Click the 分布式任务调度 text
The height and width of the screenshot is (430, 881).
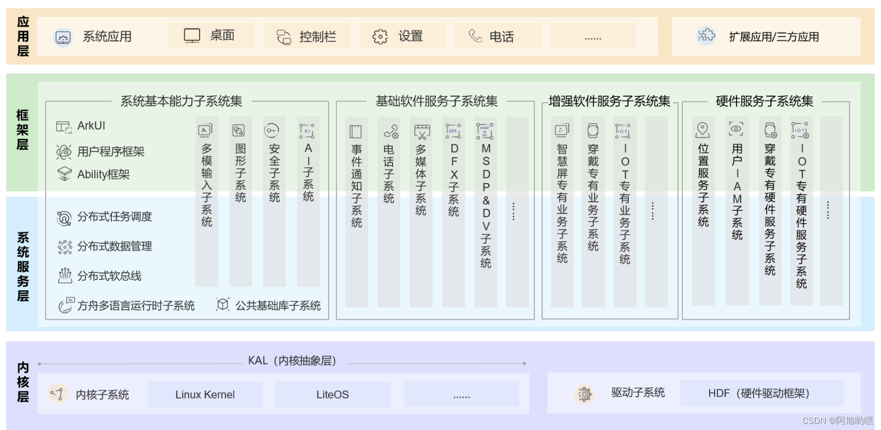pyautogui.click(x=115, y=217)
